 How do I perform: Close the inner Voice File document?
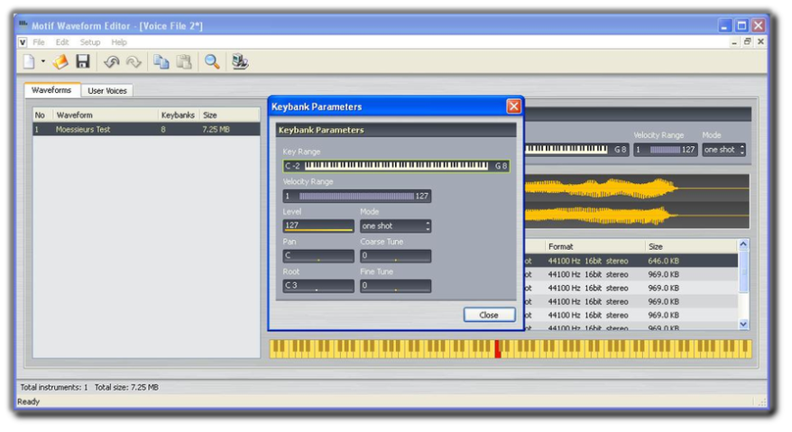tap(760, 41)
